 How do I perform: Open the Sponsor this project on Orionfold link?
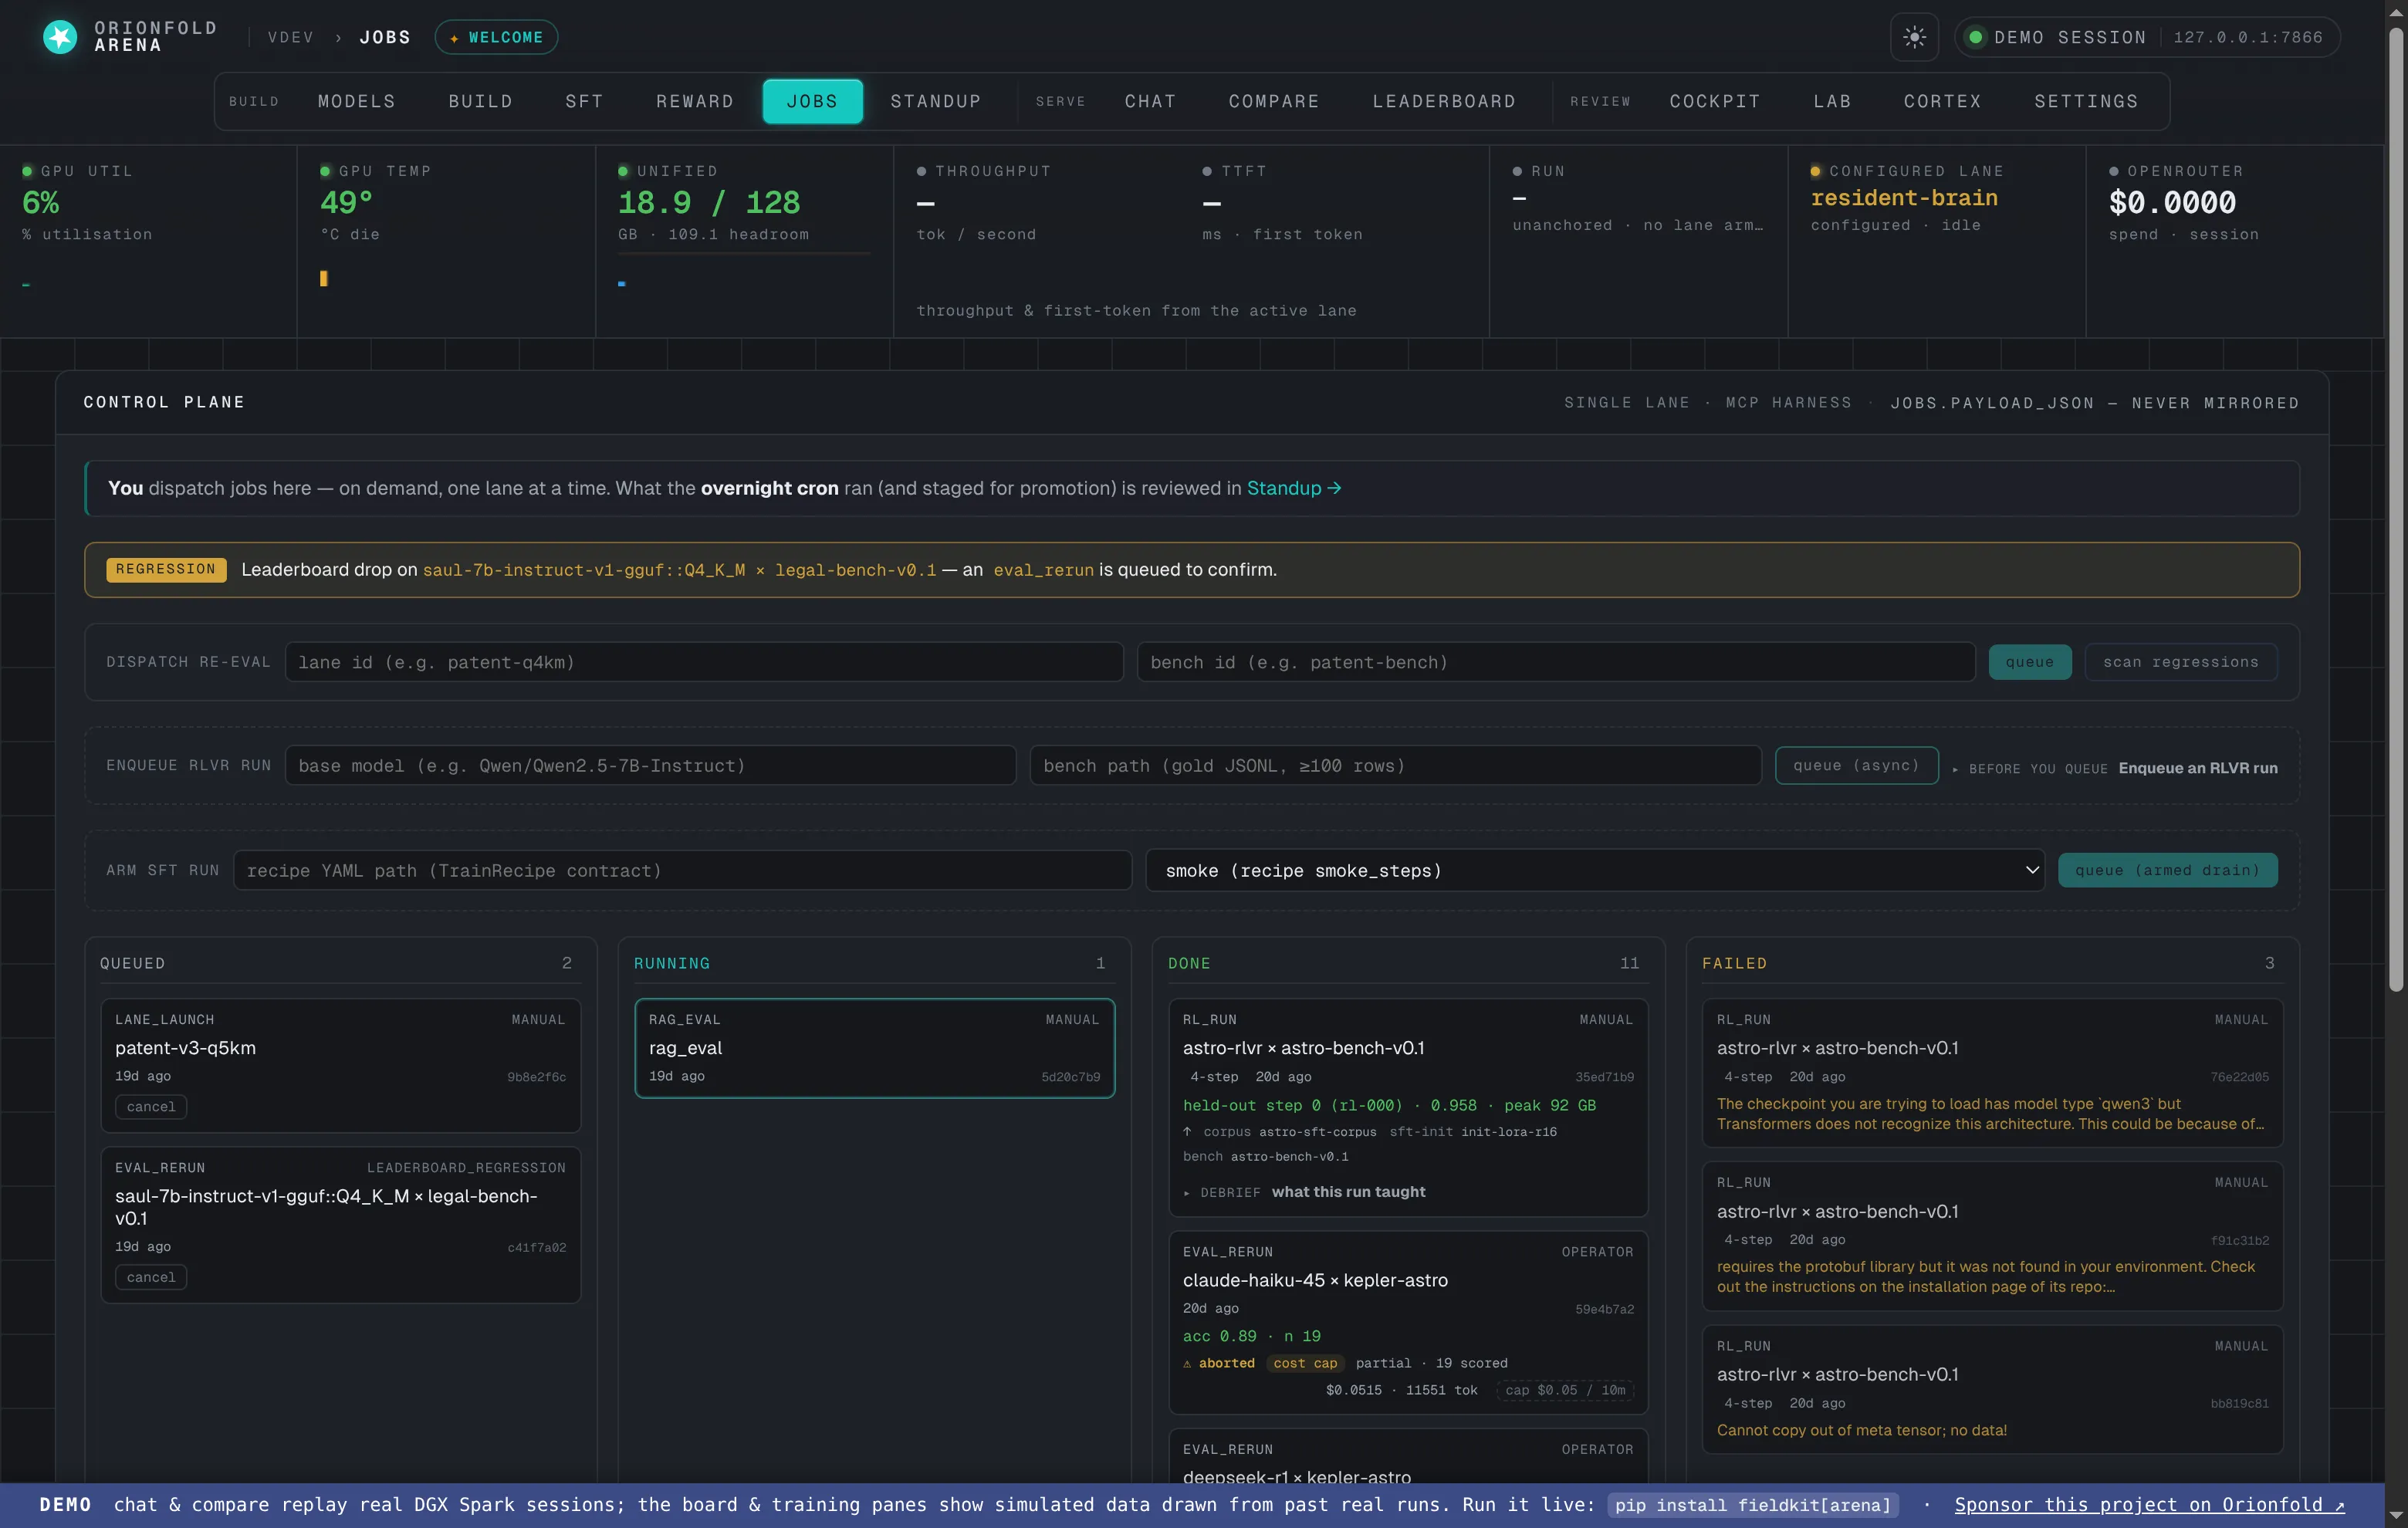[x=2149, y=1505]
